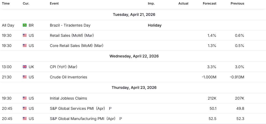Click the Time column header

[x=6, y=3]
